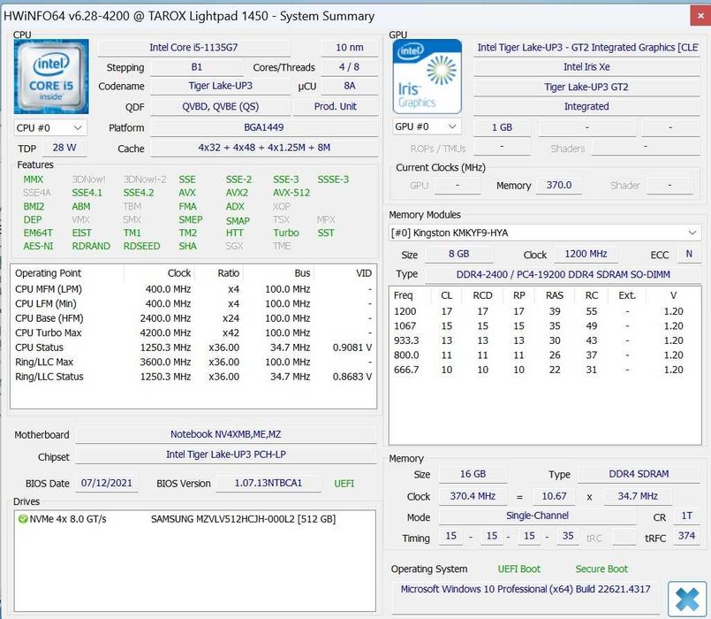The width and height of the screenshot is (711, 619).
Task: Click the module Clock 1200 MHz field
Action: [x=586, y=255]
